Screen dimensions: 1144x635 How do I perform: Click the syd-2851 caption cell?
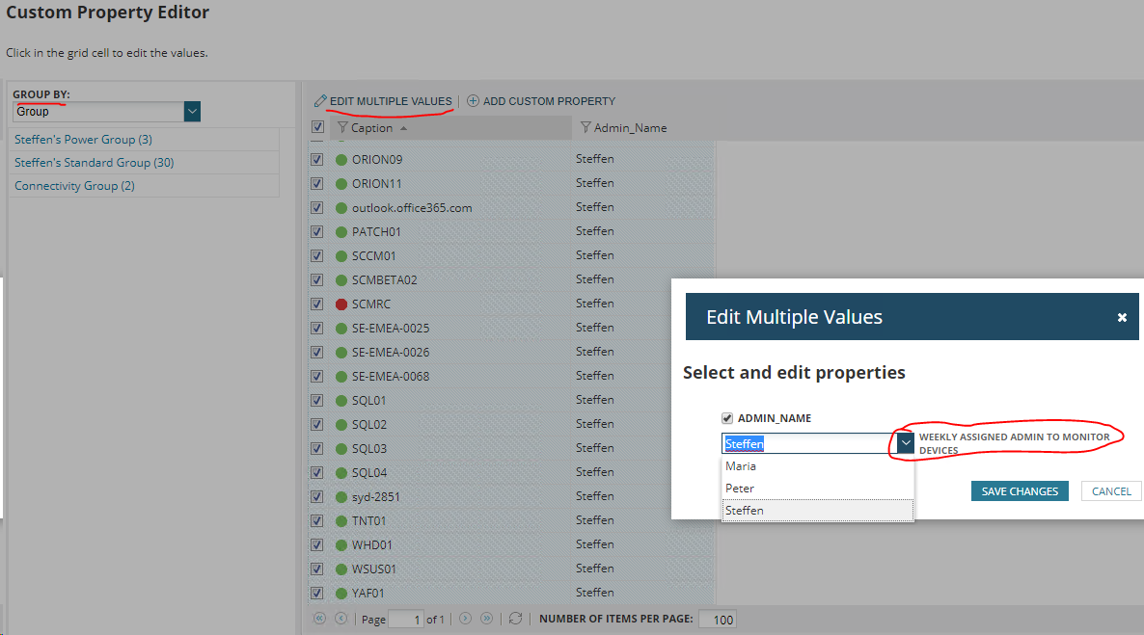point(450,496)
